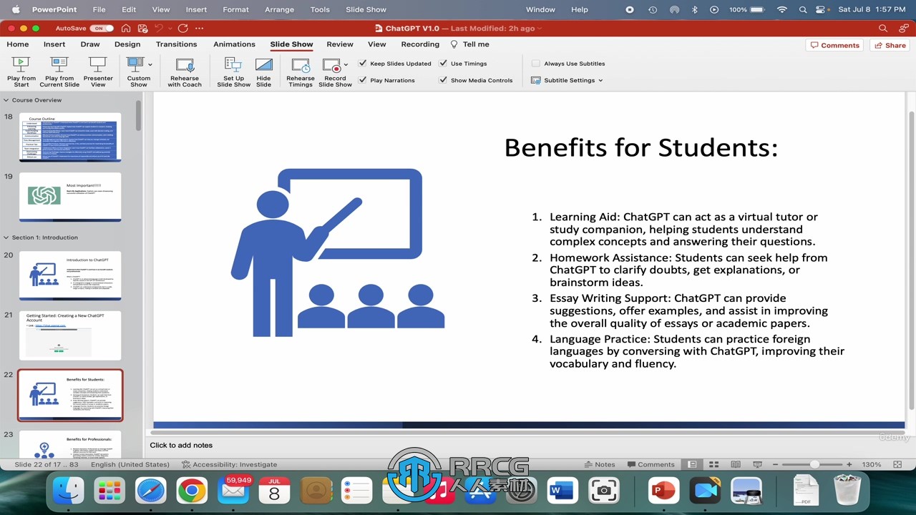The image size is (916, 515).
Task: Toggle Comments pane in status bar
Action: click(650, 464)
